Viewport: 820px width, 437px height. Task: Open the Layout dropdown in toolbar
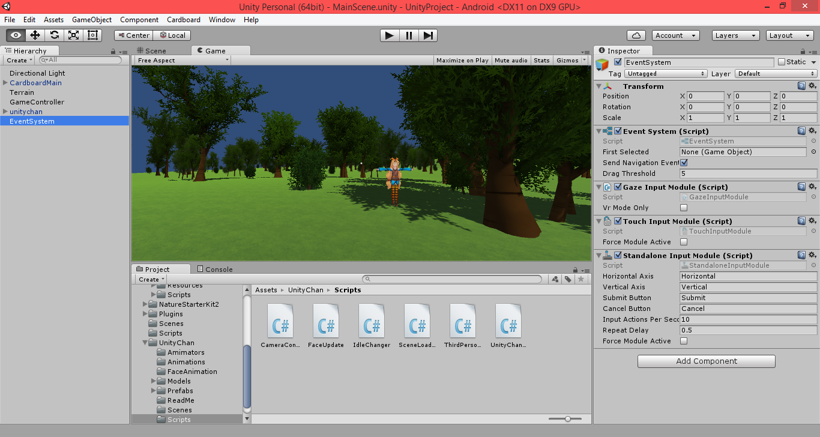pos(790,35)
